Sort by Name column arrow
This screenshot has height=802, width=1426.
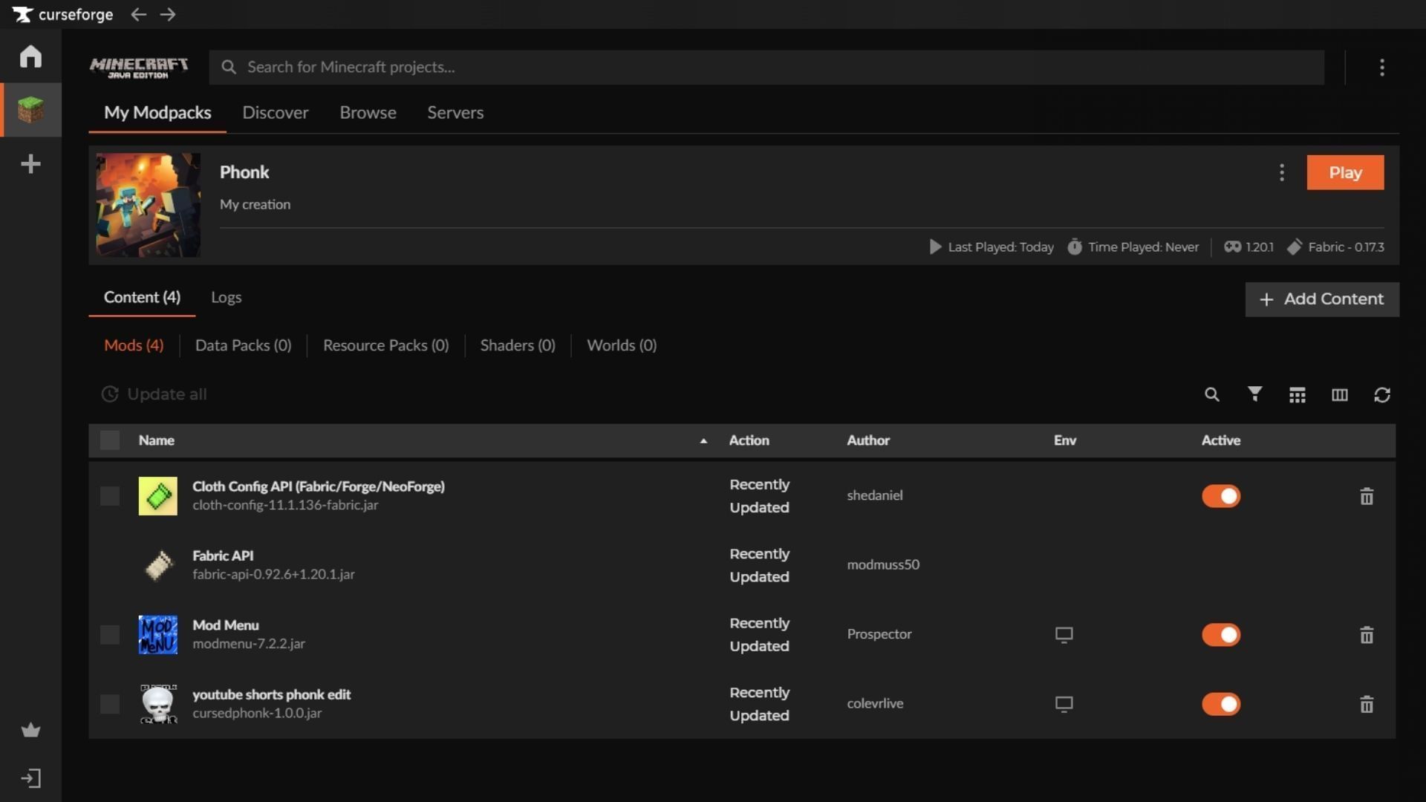[703, 440]
